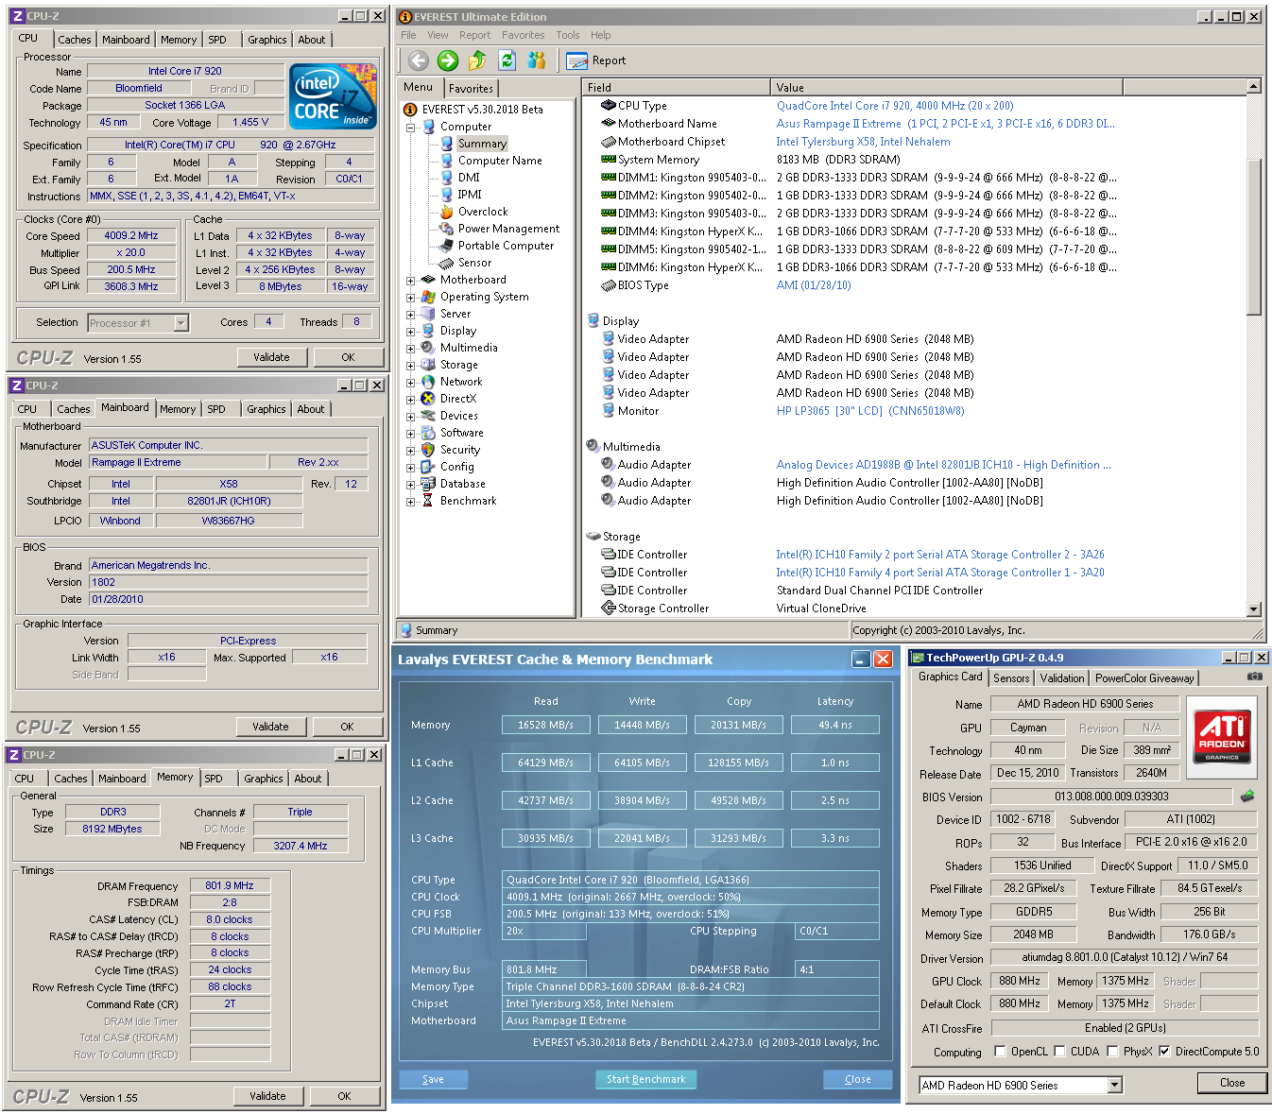Click Start Benchmark button
This screenshot has width=1272, height=1114.
(646, 1079)
